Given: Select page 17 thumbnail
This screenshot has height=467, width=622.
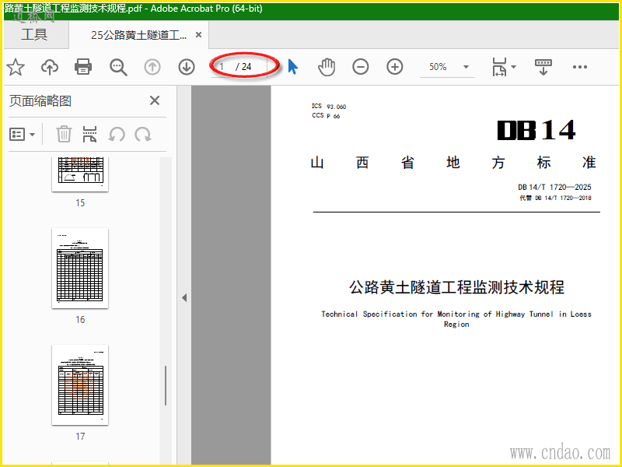Looking at the screenshot, I should 80,384.
